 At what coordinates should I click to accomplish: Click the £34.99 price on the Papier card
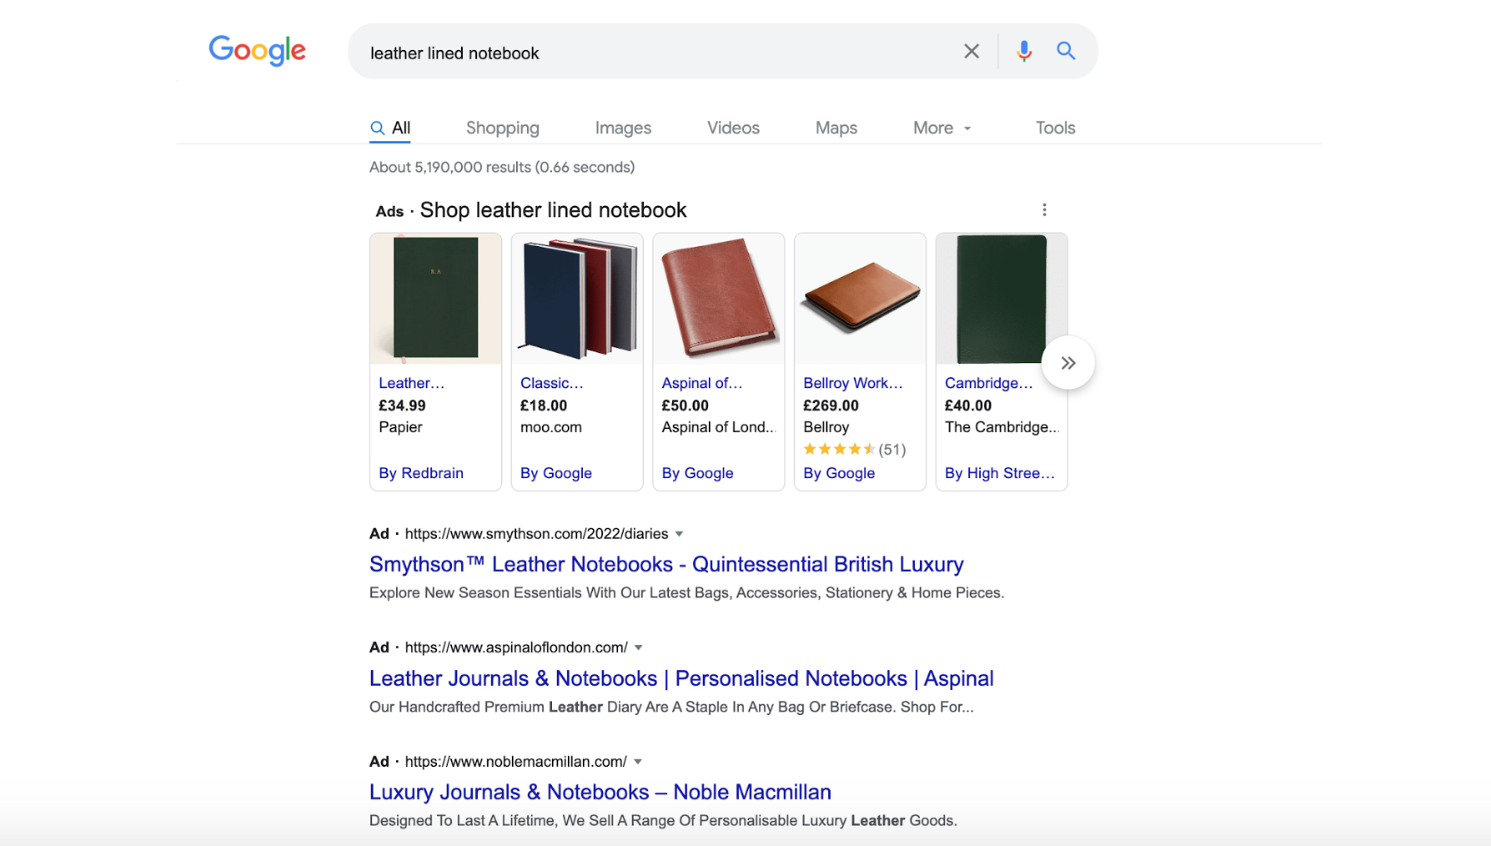pyautogui.click(x=402, y=405)
